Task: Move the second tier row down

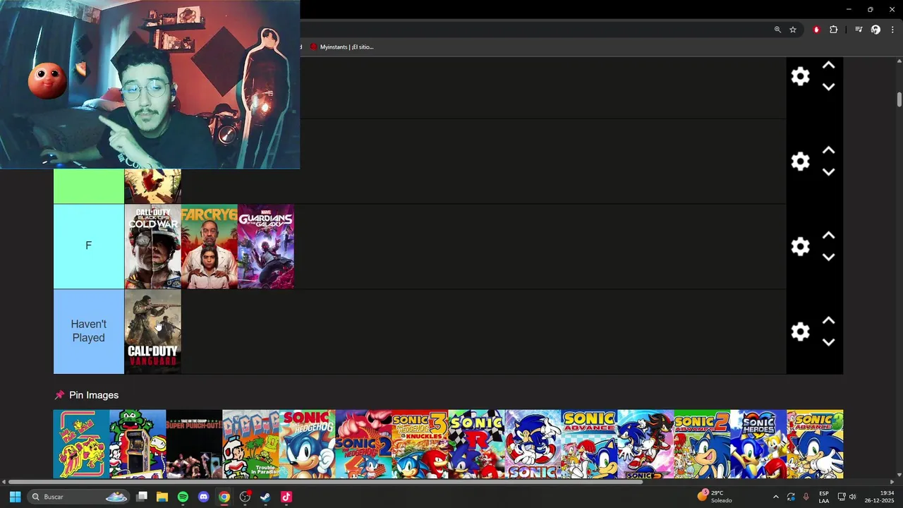Action: tap(829, 171)
